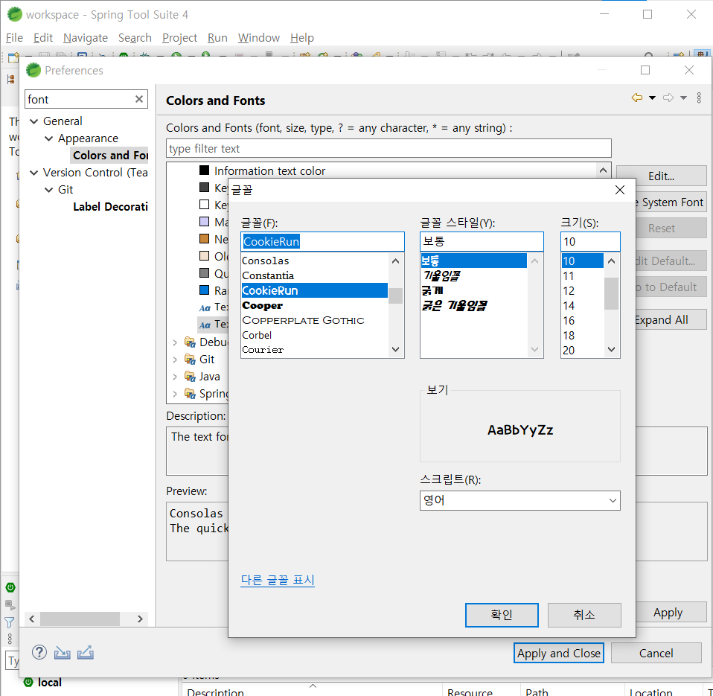The image size is (713, 696).
Task: Select 굵은 기울임꼴 bold italic style
Action: [473, 305]
